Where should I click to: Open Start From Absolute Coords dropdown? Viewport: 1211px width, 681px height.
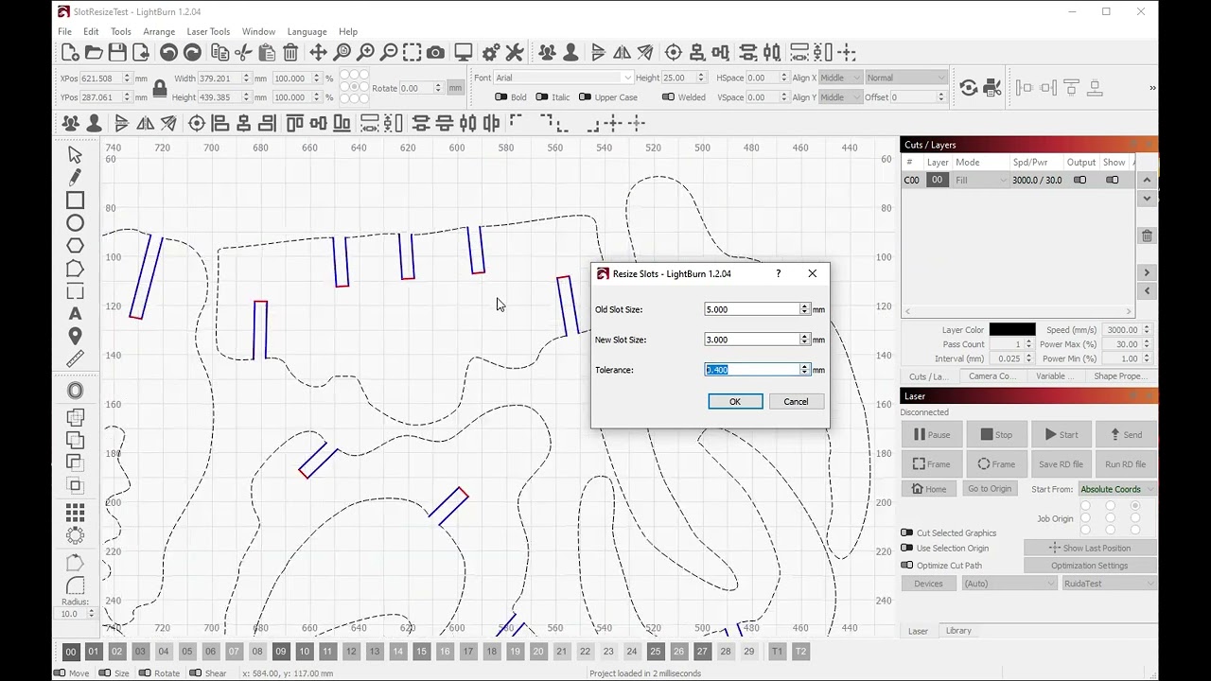point(1117,489)
